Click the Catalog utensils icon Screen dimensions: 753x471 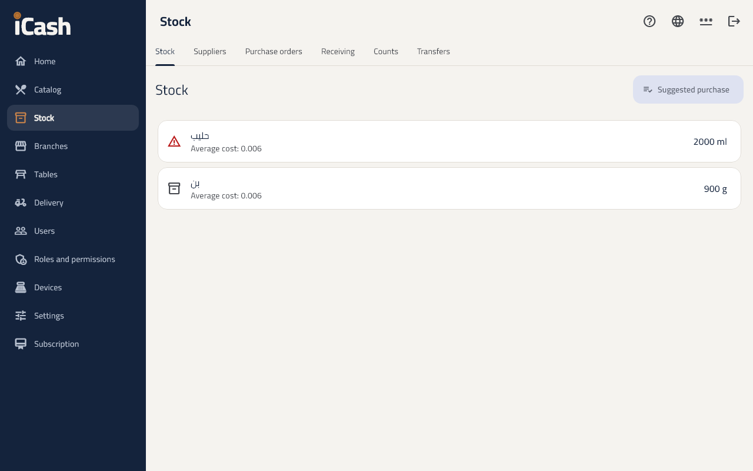point(21,89)
